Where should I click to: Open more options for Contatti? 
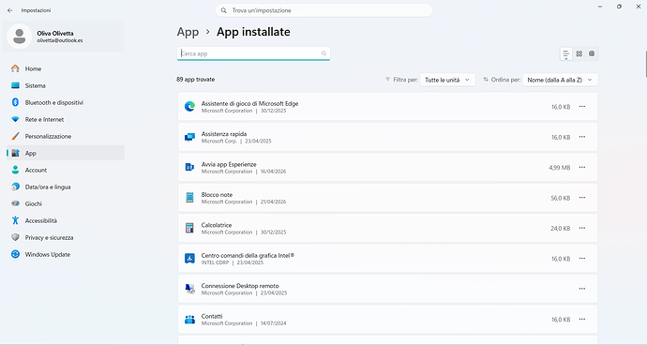pos(582,319)
